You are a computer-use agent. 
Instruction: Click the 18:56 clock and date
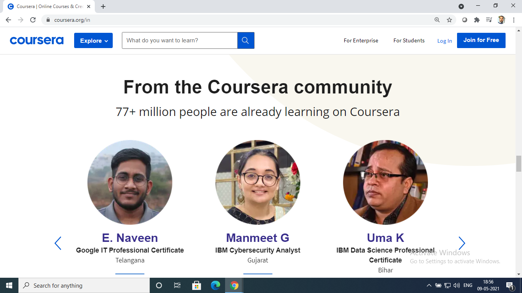point(488,285)
